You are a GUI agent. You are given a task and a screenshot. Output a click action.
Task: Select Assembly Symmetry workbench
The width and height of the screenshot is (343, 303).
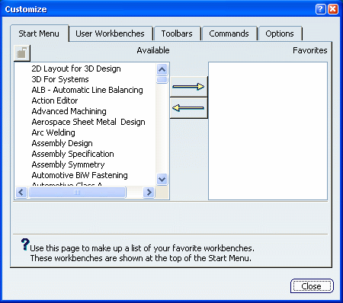click(x=68, y=164)
